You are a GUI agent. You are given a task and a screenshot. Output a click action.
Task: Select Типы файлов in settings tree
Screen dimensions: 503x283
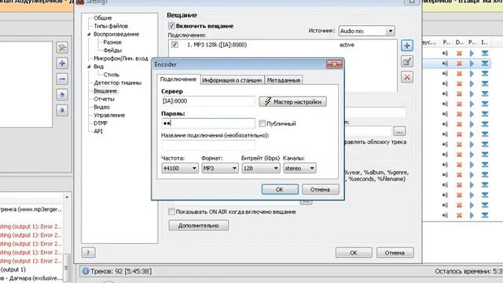111,26
